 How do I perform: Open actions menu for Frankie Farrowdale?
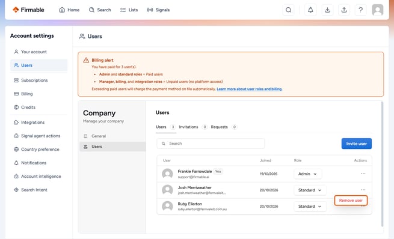pos(363,174)
